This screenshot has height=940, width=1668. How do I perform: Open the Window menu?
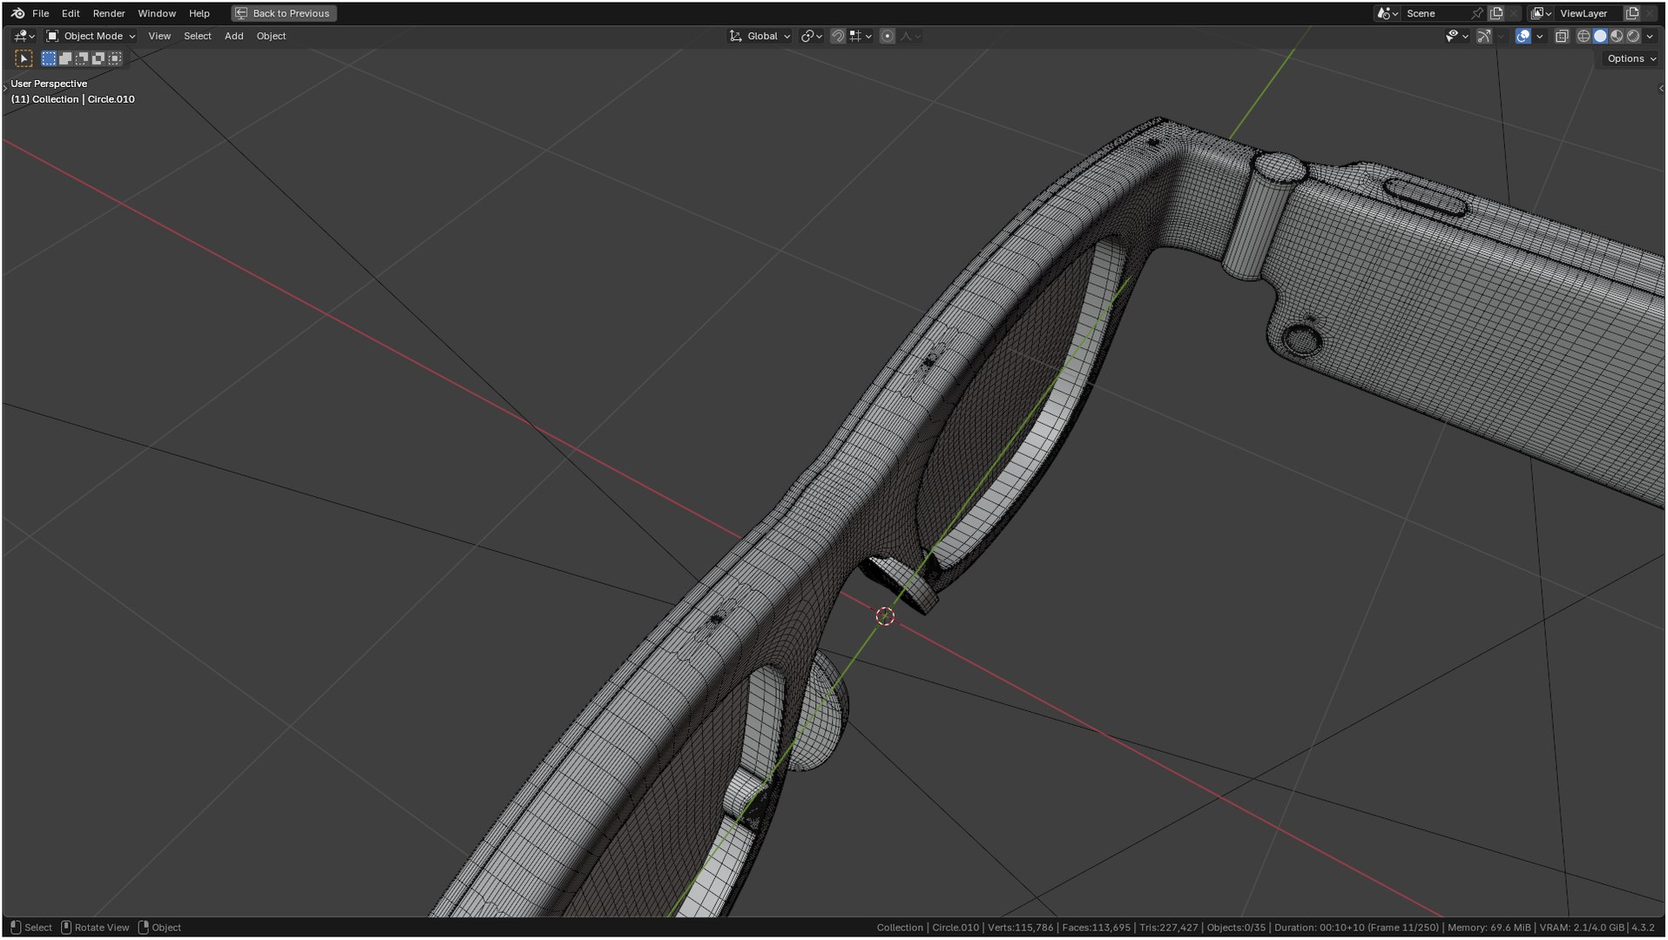[157, 13]
